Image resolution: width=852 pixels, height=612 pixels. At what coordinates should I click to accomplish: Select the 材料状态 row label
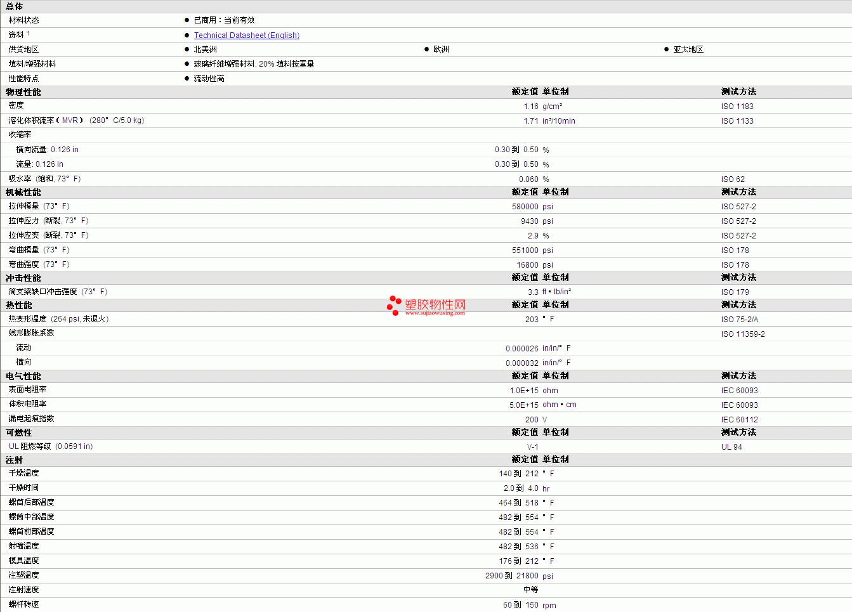[23, 20]
